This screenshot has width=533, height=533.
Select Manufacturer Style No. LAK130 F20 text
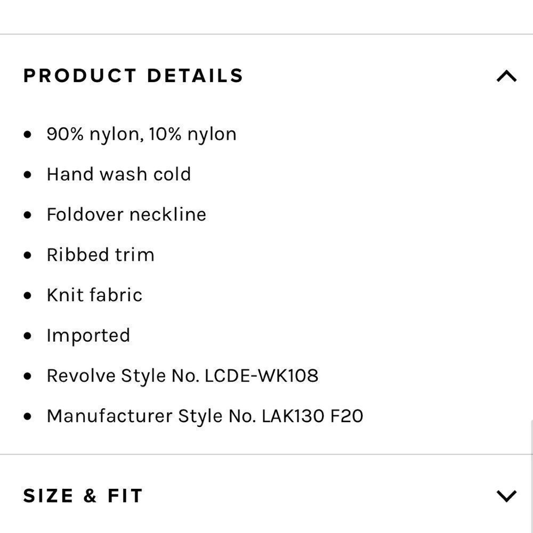tap(205, 416)
